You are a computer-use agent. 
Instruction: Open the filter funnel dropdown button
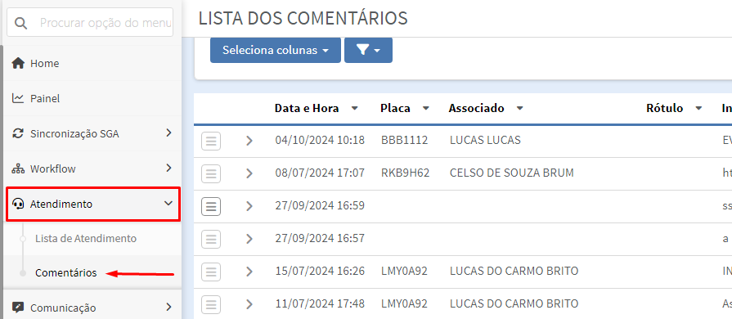pyautogui.click(x=368, y=50)
